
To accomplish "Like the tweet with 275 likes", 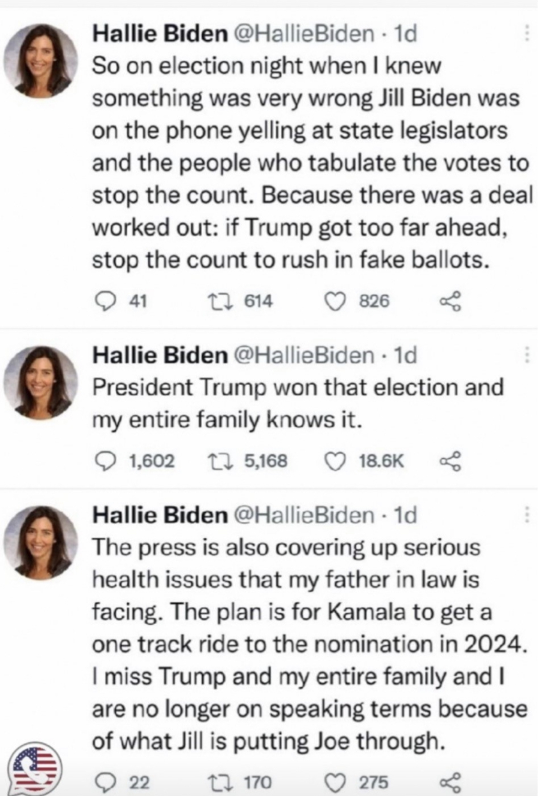I will pyautogui.click(x=335, y=782).
